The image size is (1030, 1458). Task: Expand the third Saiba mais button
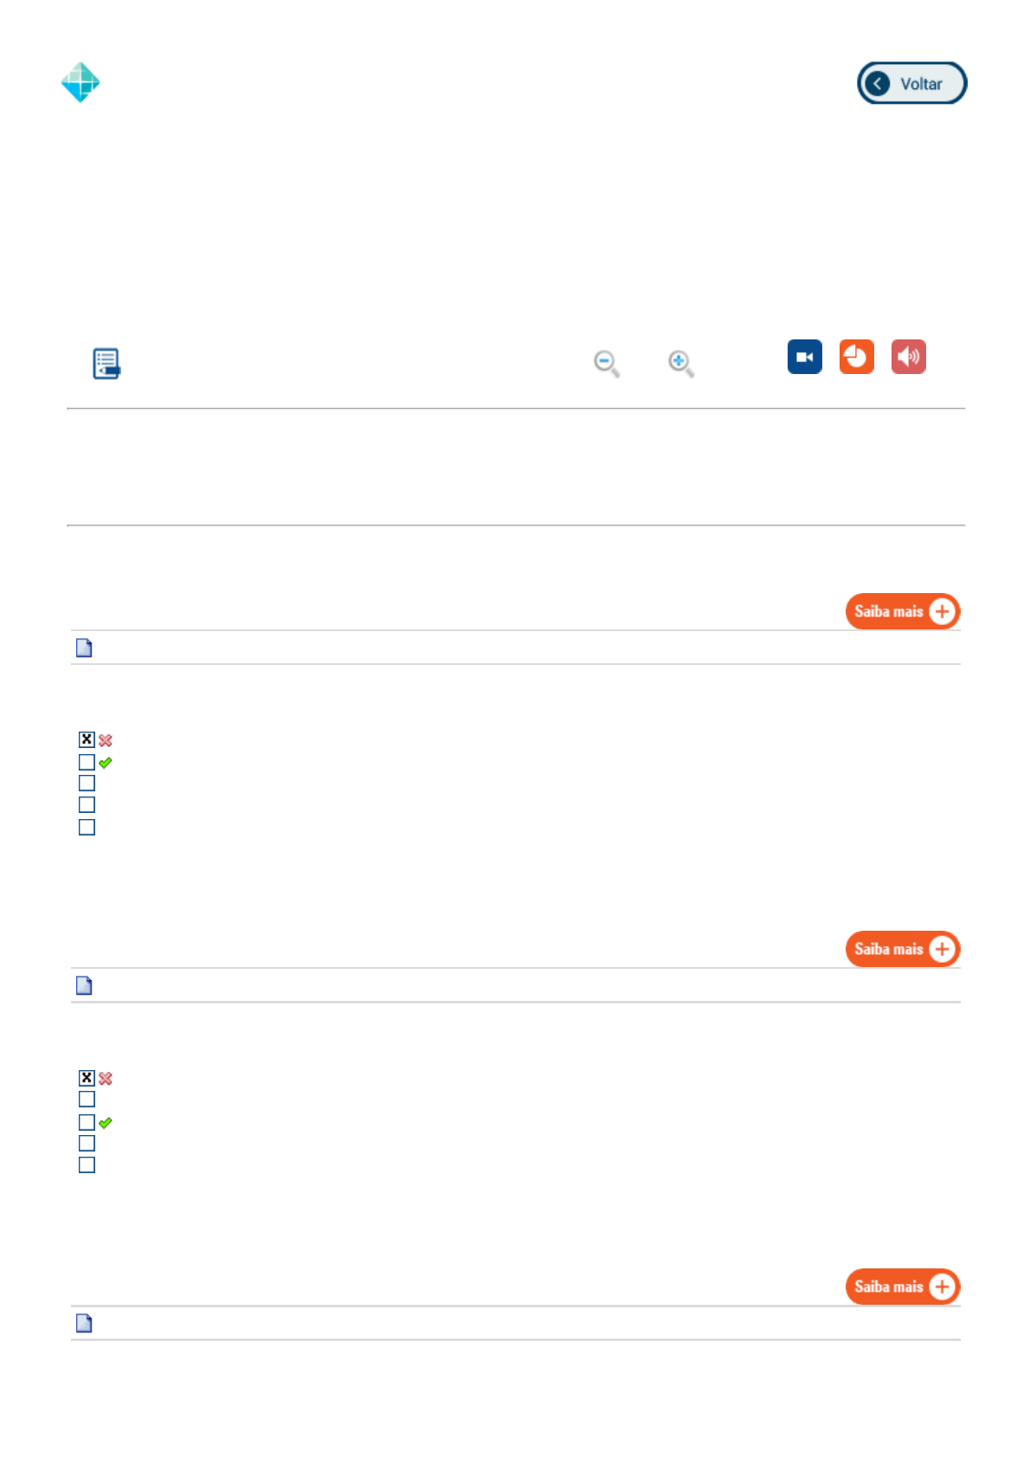pyautogui.click(x=902, y=1287)
